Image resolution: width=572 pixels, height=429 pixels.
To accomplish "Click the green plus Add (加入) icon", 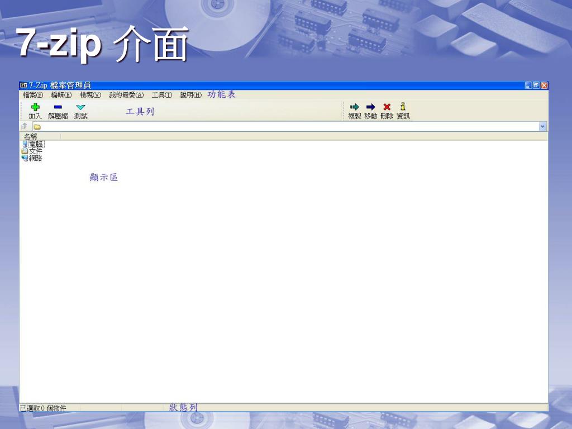I will (x=35, y=107).
